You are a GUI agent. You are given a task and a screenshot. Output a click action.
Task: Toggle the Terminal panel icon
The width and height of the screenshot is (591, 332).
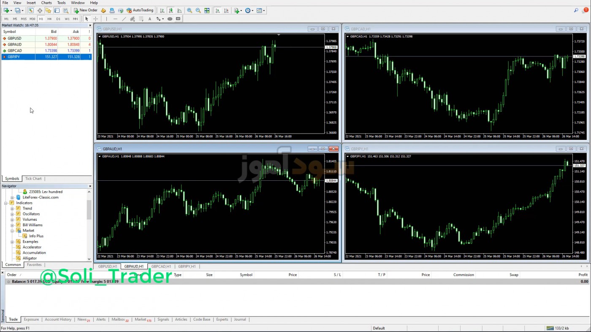point(57,10)
